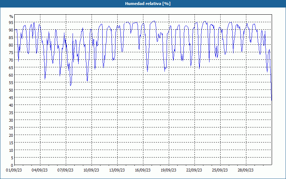Click the 'Humedad relativa [%]' title
Viewport: 286px width, 179px height.
click(148, 4)
